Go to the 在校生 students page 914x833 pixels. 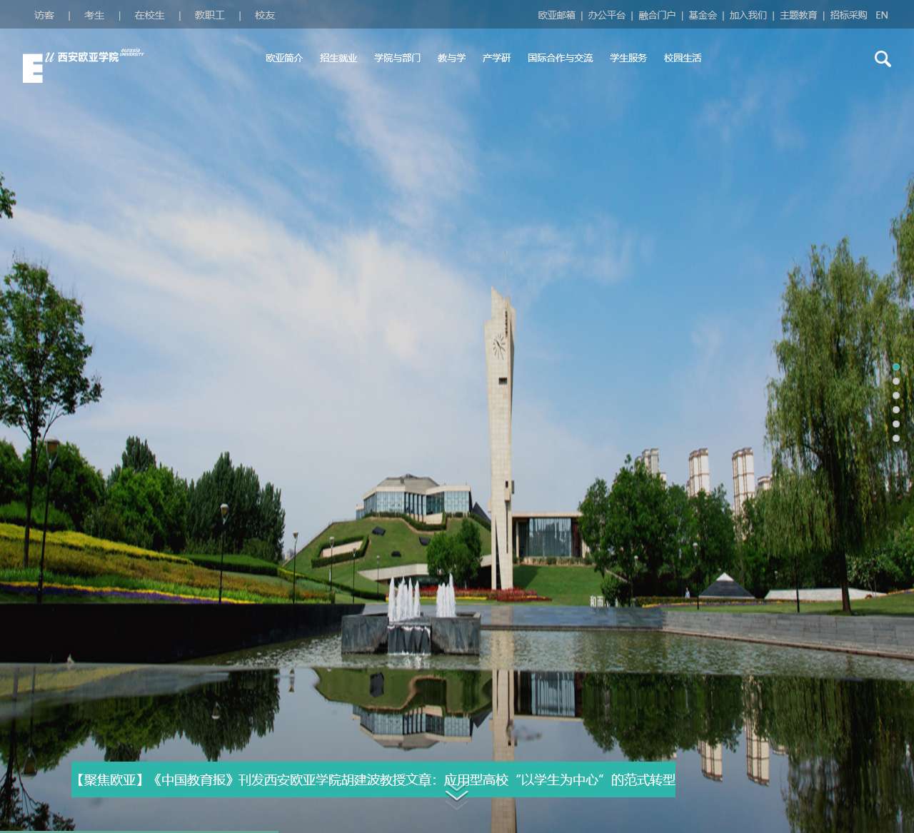coord(149,15)
